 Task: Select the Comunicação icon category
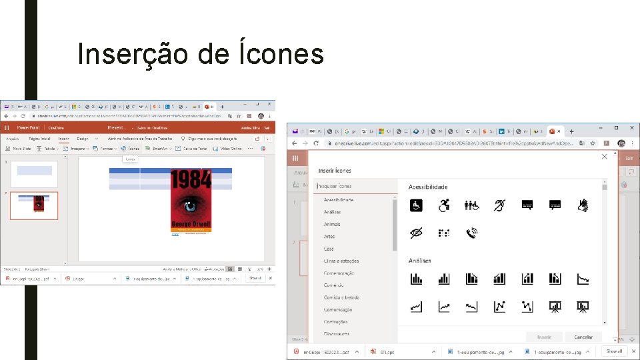pos(337,309)
